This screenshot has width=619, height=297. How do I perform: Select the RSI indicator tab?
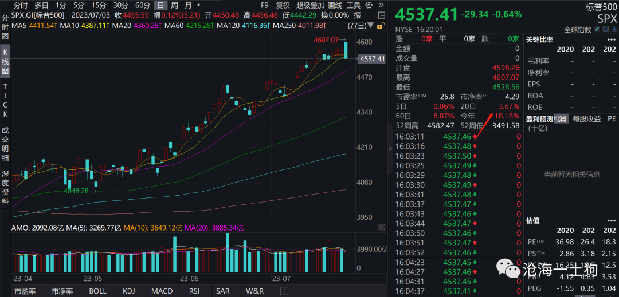[194, 291]
